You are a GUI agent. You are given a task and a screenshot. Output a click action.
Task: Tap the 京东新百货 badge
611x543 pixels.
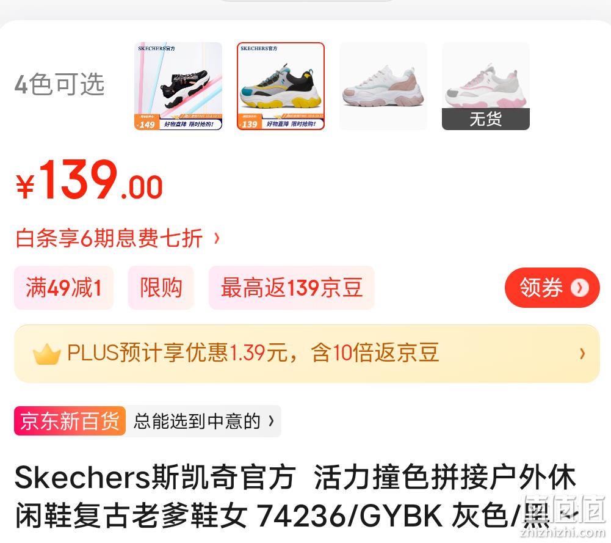[x=70, y=421]
